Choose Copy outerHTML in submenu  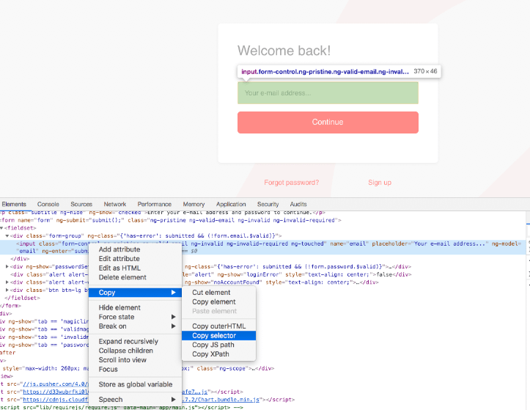218,326
